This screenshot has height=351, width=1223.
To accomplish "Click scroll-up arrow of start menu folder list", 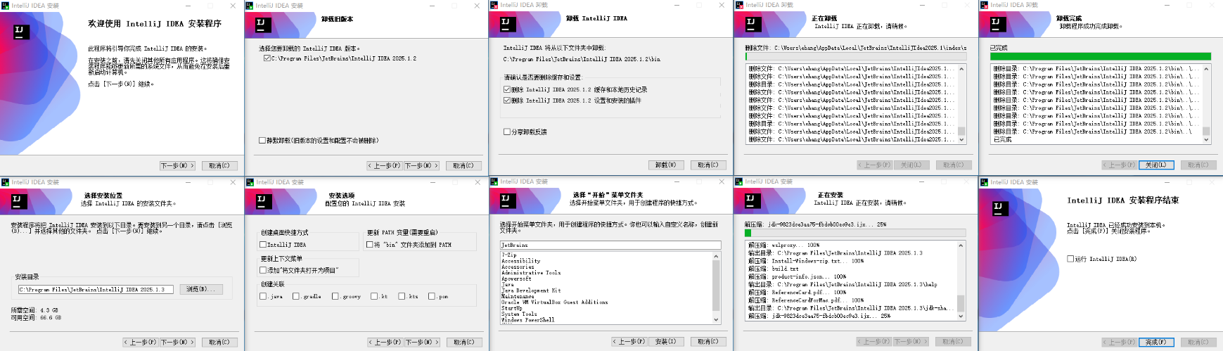I will click(x=717, y=256).
